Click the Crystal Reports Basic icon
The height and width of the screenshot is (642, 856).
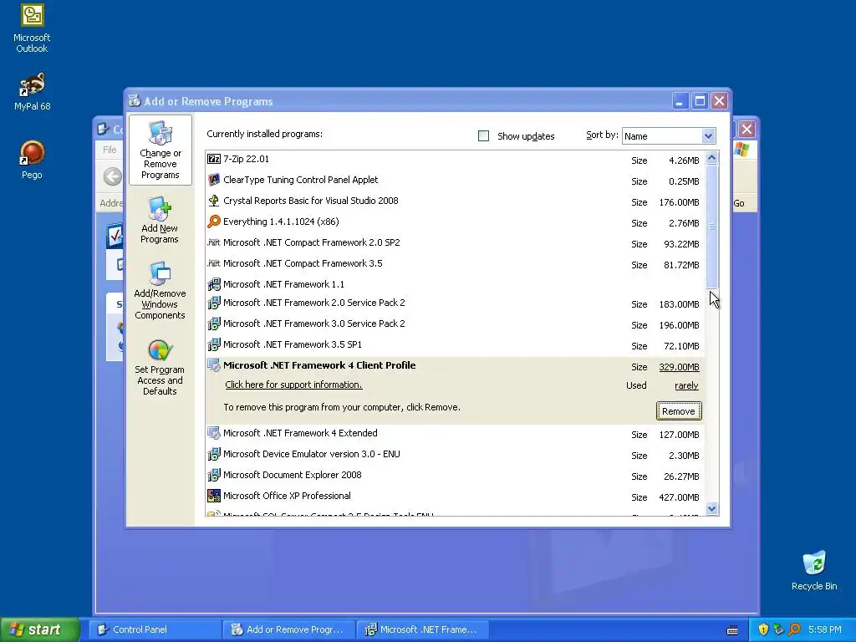click(214, 201)
